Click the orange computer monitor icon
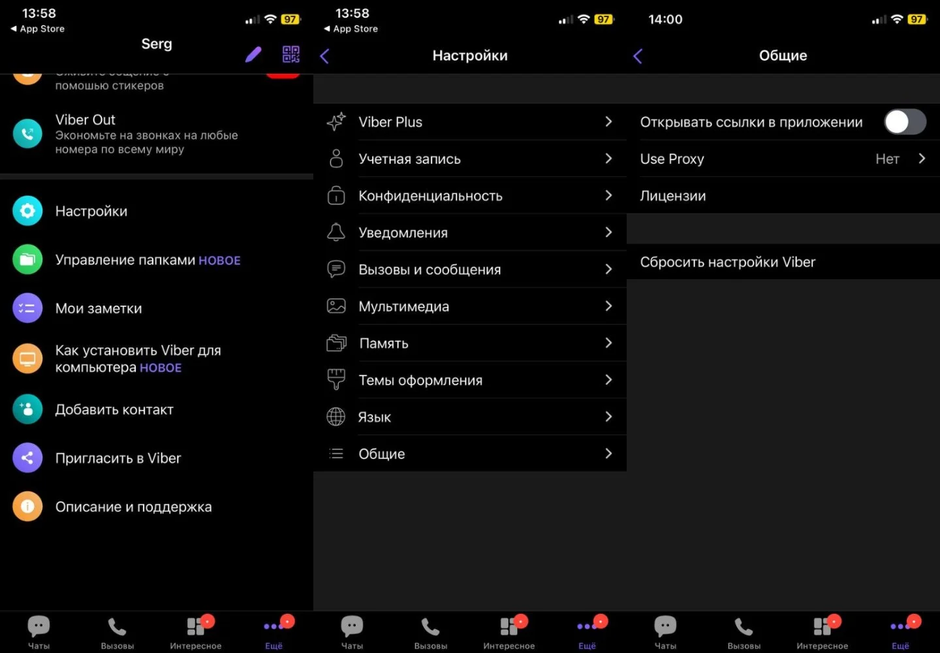This screenshot has width=940, height=653. pos(27,359)
